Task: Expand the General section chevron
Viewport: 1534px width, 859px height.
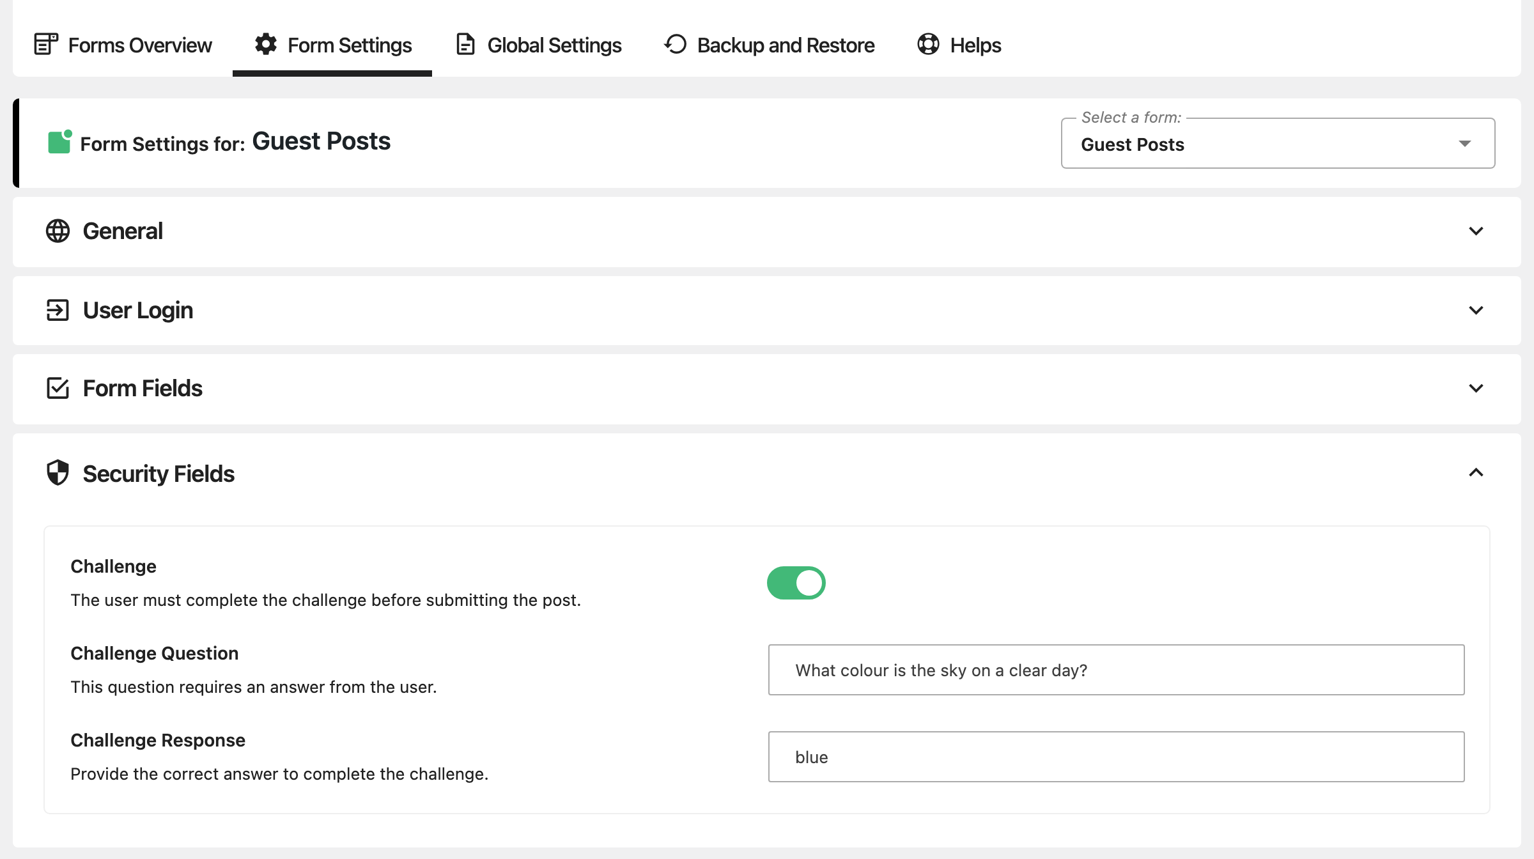Action: tap(1476, 231)
